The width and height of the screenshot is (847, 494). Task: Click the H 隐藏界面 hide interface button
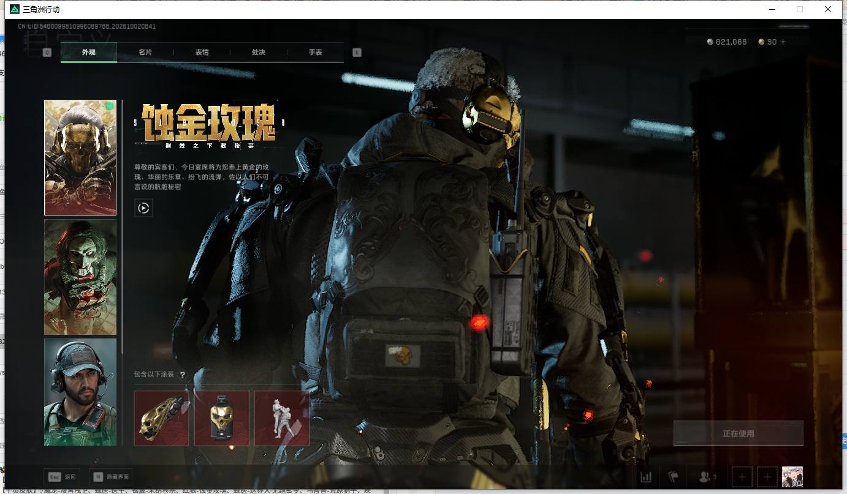point(110,477)
